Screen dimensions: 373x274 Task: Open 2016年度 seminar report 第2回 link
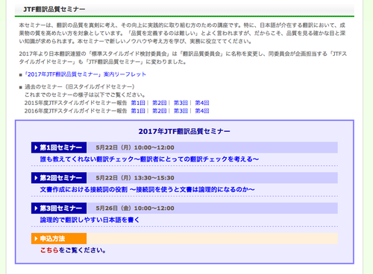click(160, 111)
